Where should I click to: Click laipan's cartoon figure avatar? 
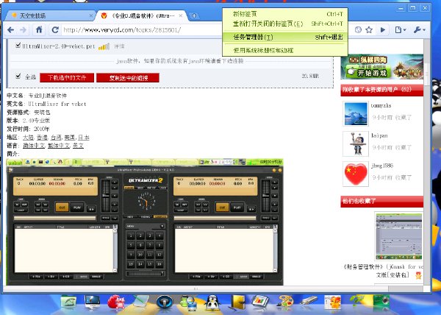356,144
